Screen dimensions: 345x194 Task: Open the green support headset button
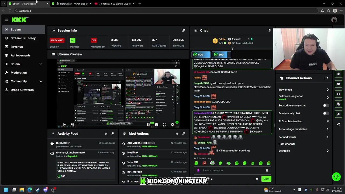click(x=336, y=177)
